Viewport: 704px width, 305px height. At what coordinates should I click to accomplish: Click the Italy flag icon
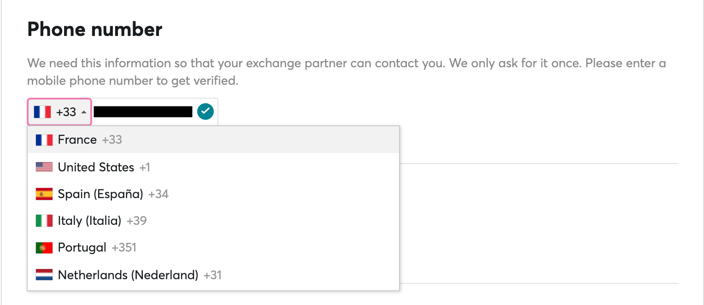44,221
